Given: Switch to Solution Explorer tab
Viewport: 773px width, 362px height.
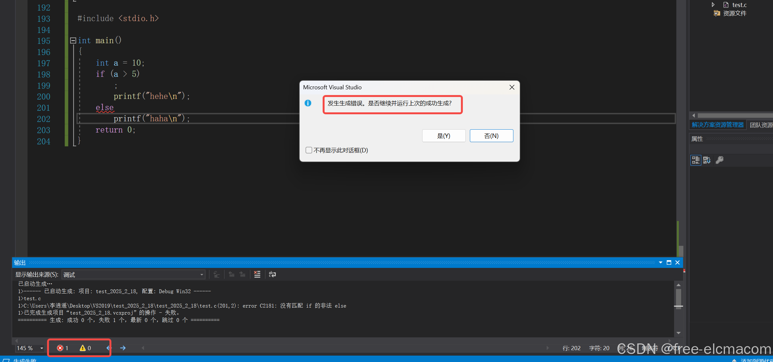Looking at the screenshot, I should click(x=717, y=125).
